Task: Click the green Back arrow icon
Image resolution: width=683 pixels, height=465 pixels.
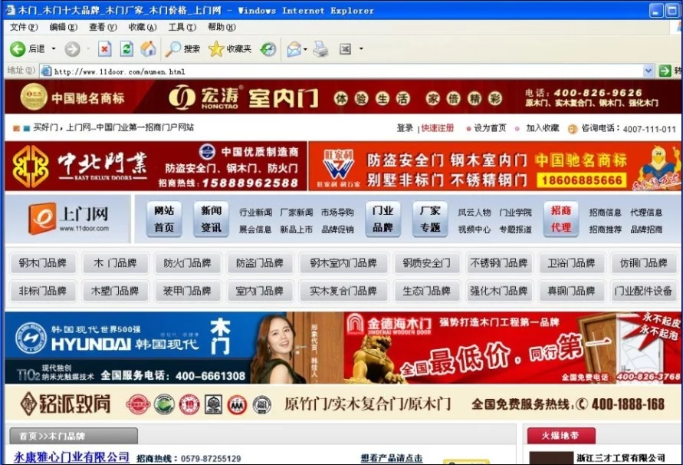Action: click(18, 49)
